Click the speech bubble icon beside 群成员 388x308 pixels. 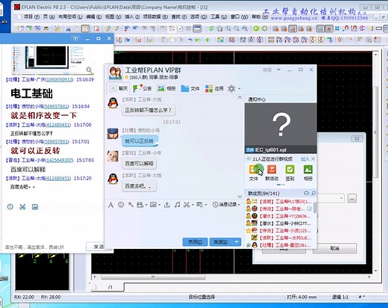click(x=307, y=193)
